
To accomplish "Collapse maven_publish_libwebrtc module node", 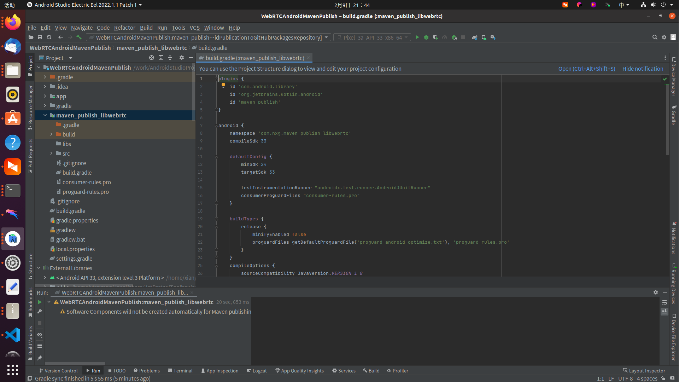I will [x=45, y=115].
